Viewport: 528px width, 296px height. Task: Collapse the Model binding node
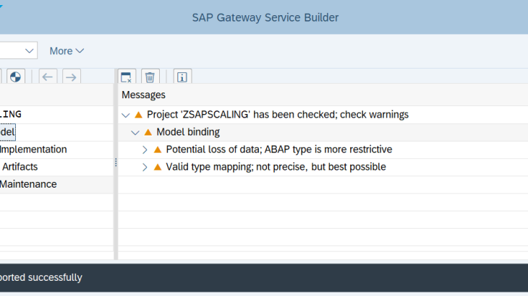tap(135, 133)
